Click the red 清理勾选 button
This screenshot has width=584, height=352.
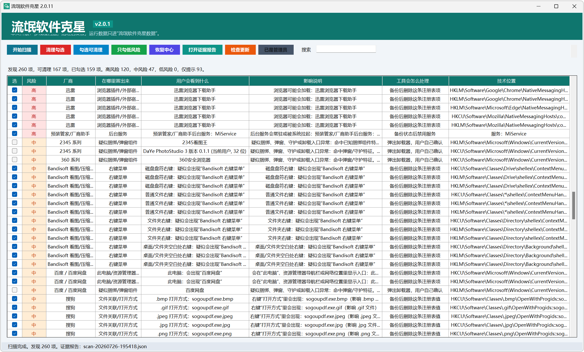coord(55,50)
